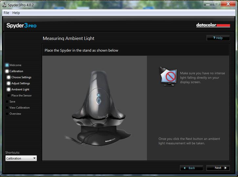This screenshot has width=238, height=177.
Task: Select the Calibration step label
Action: [x=16, y=71]
